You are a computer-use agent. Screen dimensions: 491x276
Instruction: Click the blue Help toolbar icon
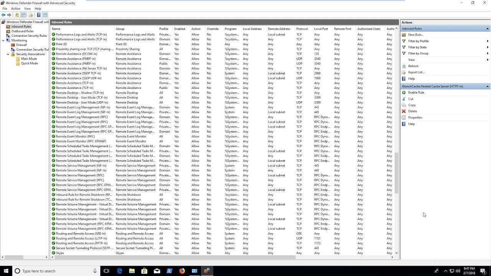click(x=38, y=15)
